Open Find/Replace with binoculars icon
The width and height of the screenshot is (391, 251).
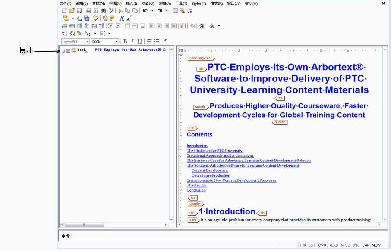(104, 11)
